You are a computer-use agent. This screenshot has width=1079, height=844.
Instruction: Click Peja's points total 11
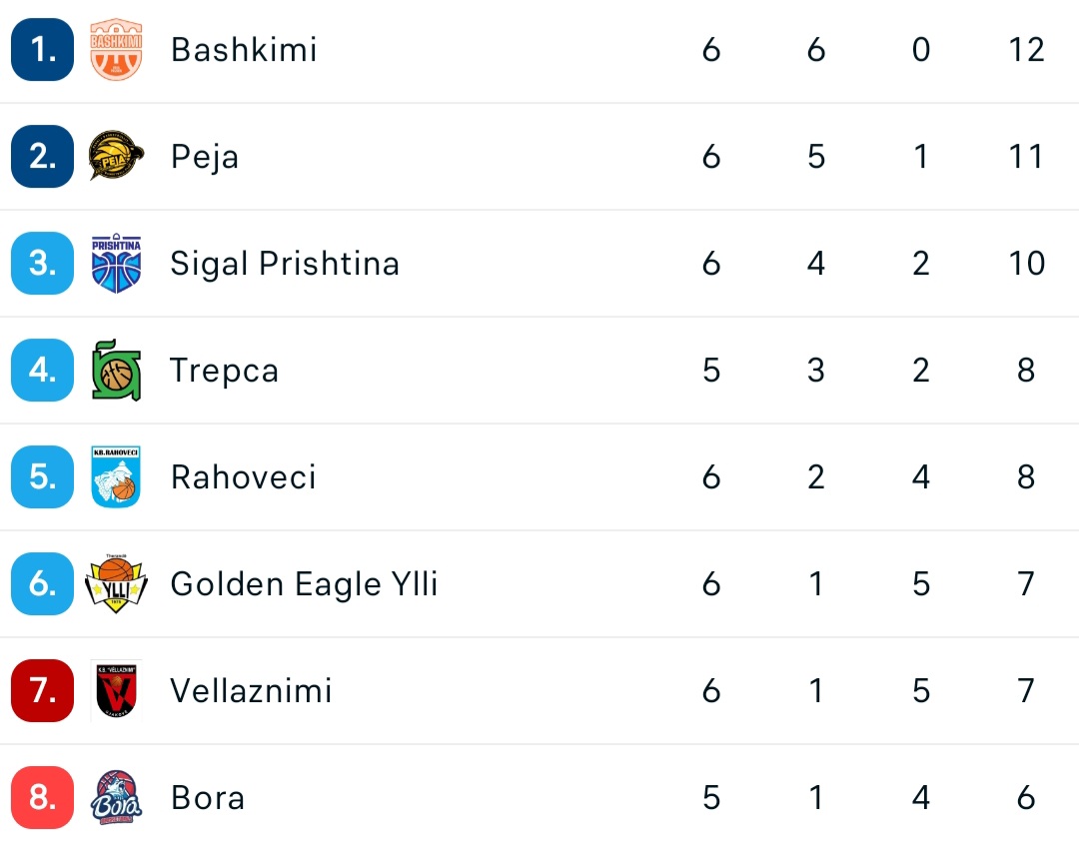coord(1026,156)
